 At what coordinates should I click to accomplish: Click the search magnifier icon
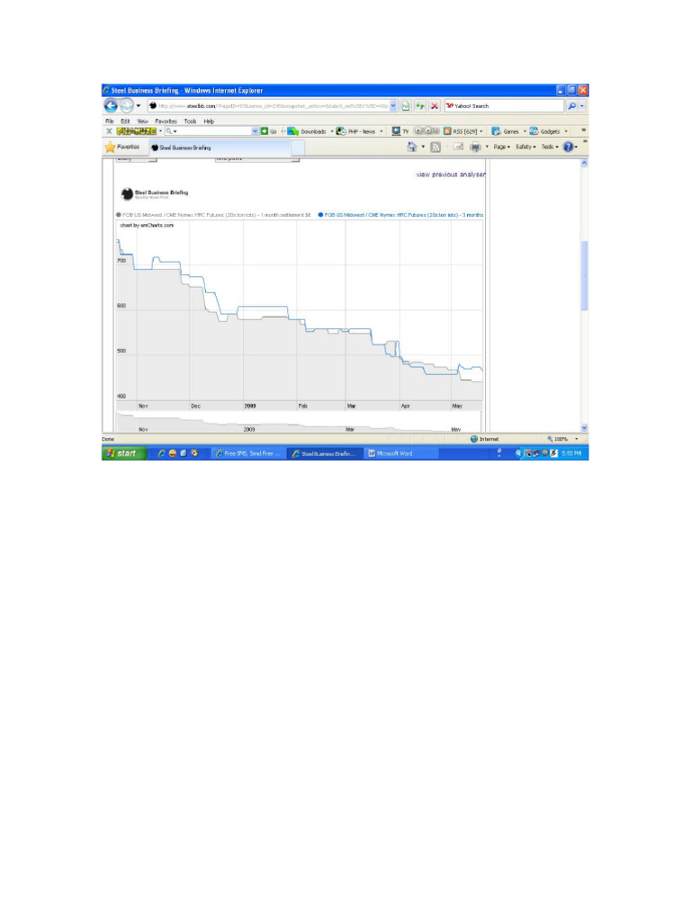(571, 106)
